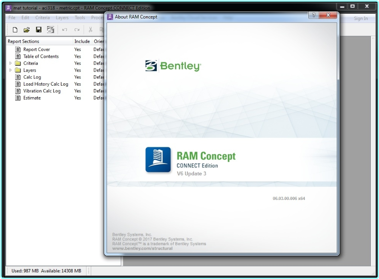Click the Sign In link
Screen dimensions: 379x279
coord(360,19)
